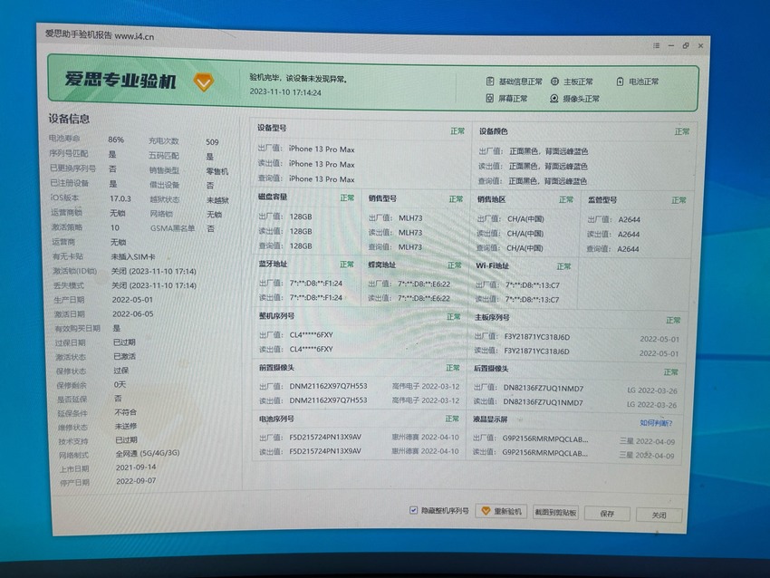The image size is (770, 578).
Task: Click the production date 2022-05-01 in device info
Action: pyautogui.click(x=132, y=299)
